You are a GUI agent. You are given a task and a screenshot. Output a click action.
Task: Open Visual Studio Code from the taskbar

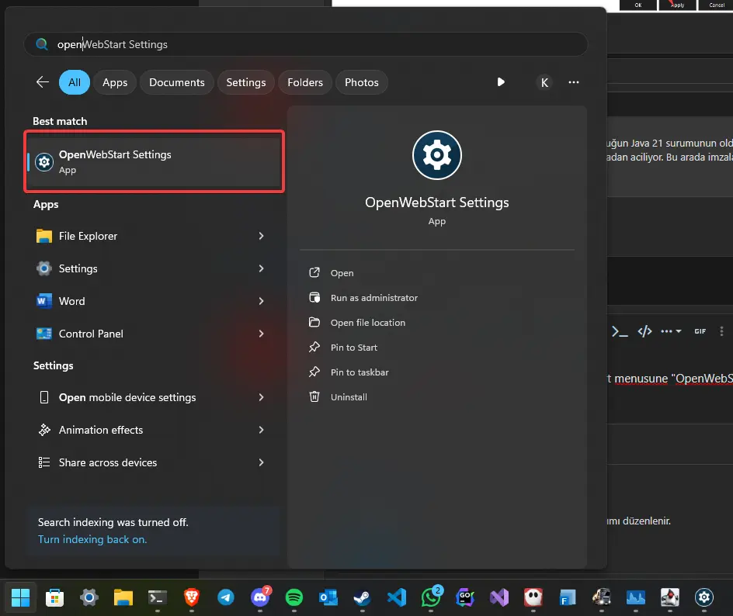coord(397,597)
